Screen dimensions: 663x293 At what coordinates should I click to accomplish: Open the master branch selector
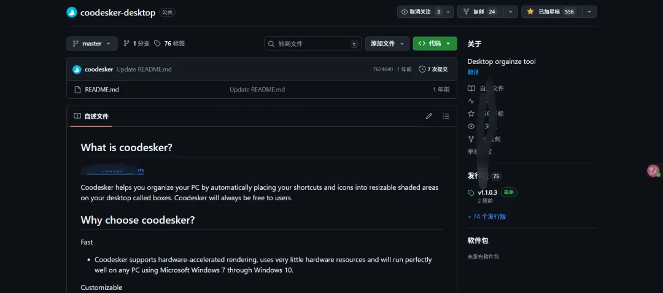[91, 44]
